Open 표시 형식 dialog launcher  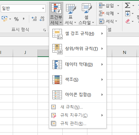(44, 30)
